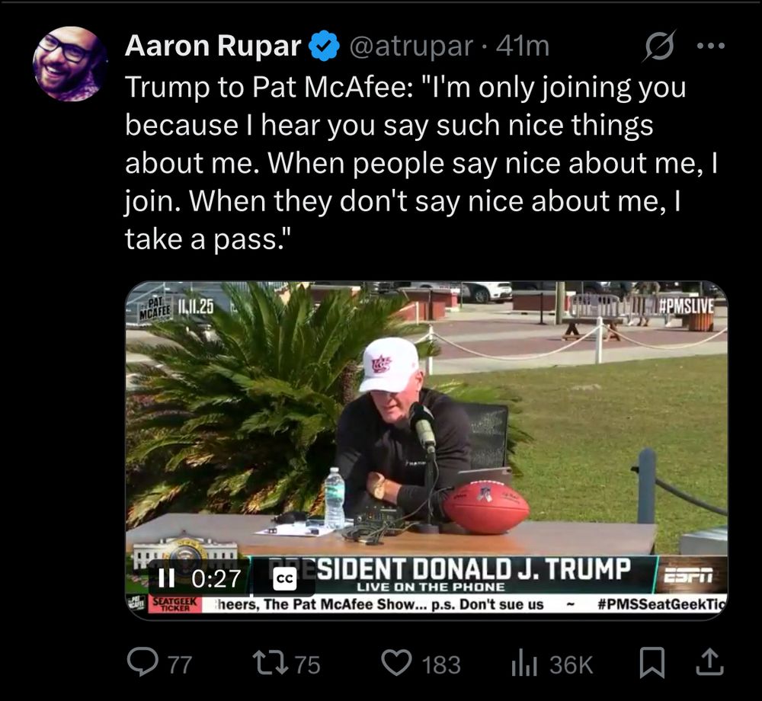This screenshot has height=701, width=762.
Task: Bookmark this tweet
Action: 652,664
